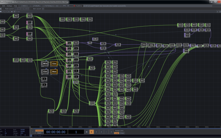The image size is (221, 138).
Task: Click the LFO node
Action: pyautogui.click(x=135, y=80)
